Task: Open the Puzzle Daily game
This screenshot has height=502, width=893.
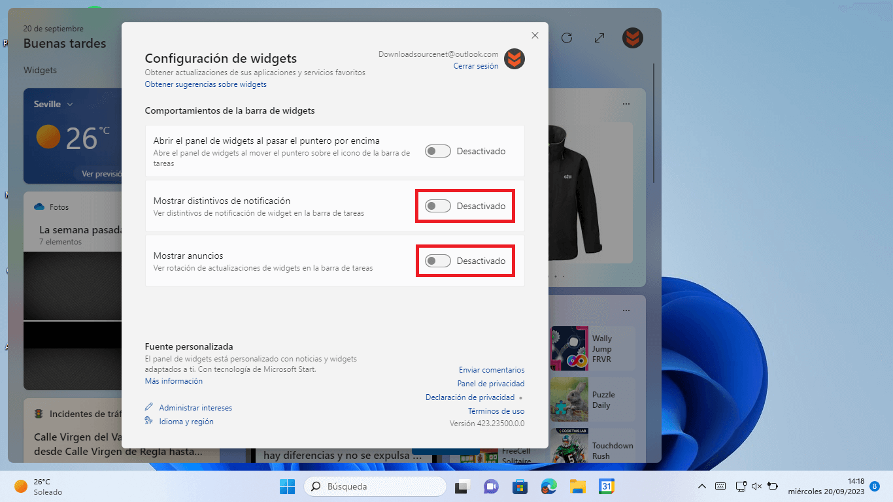Action: pyautogui.click(x=592, y=399)
